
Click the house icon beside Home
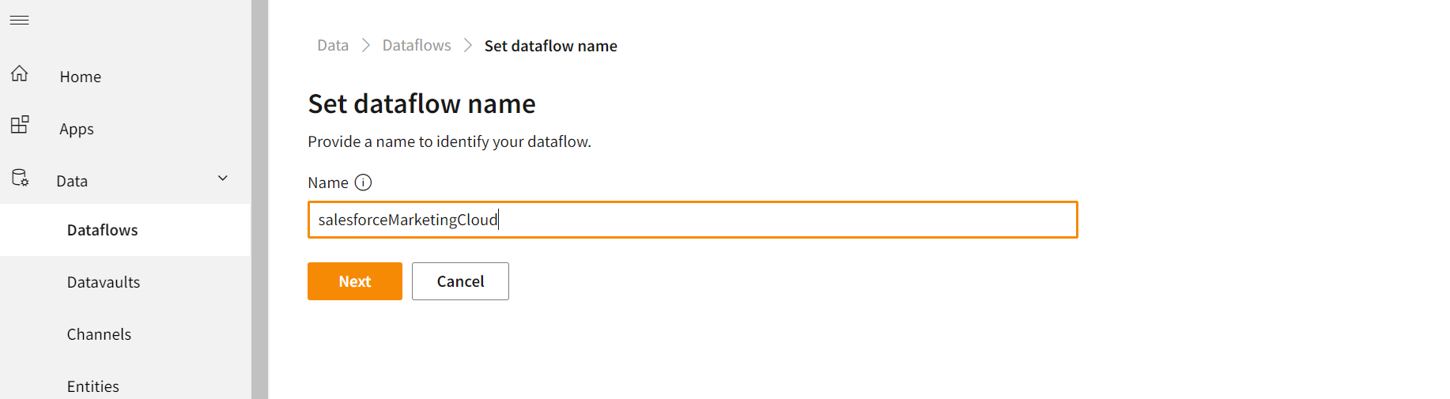tap(20, 74)
